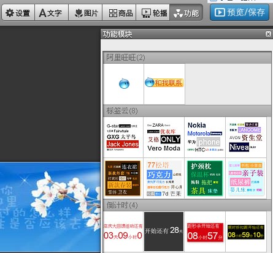Pick the Nokia Motorola tag cloud
Image resolution: width=273 pixels, height=253 pixels.
click(x=205, y=137)
